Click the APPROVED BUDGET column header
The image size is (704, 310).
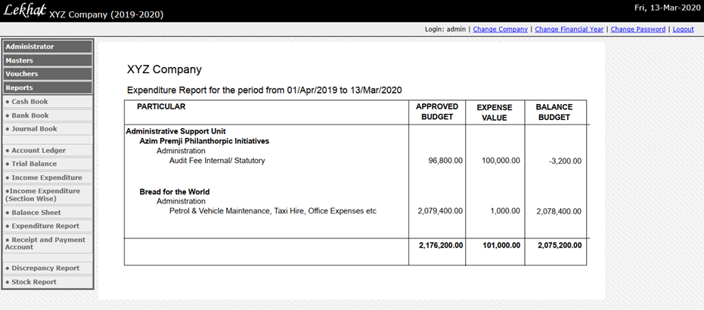(x=437, y=112)
